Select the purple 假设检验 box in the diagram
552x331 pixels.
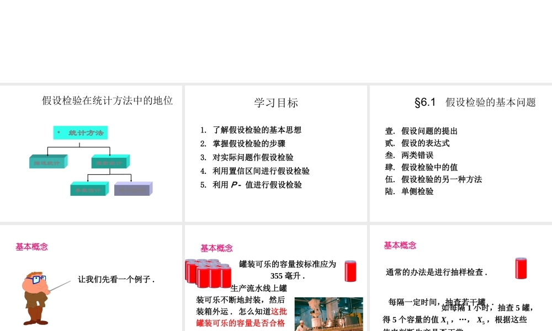[x=133, y=189]
